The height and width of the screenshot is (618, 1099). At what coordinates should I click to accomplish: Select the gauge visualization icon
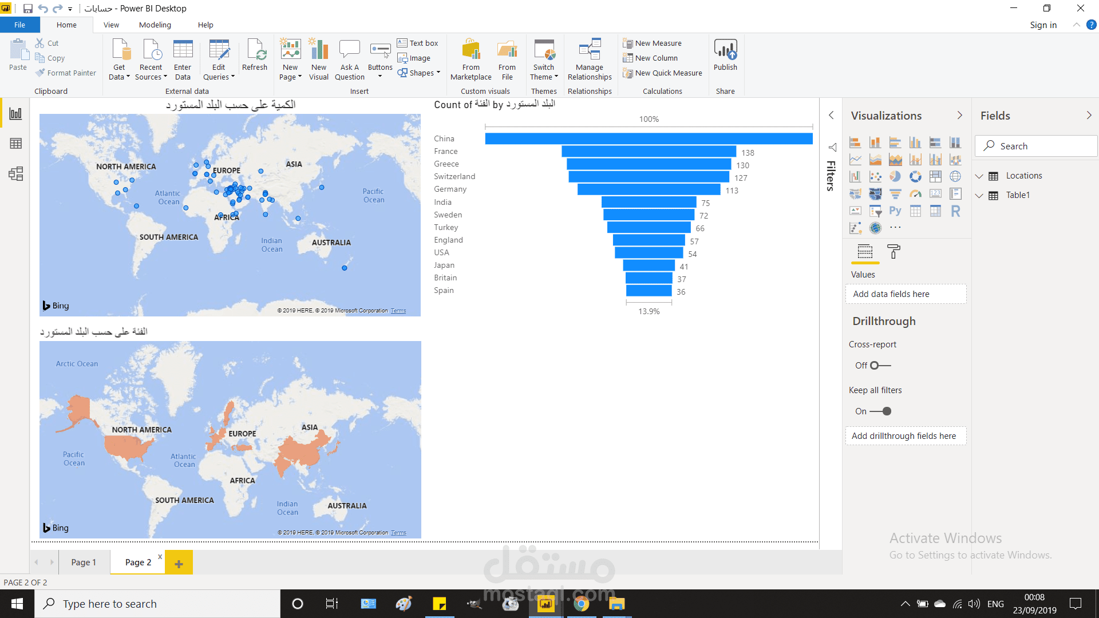click(x=915, y=194)
